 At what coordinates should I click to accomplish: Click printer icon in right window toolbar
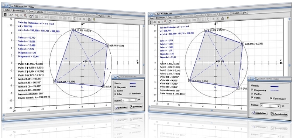pyautogui.click(x=223, y=18)
